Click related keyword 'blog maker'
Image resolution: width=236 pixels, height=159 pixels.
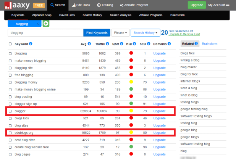tap(188, 67)
